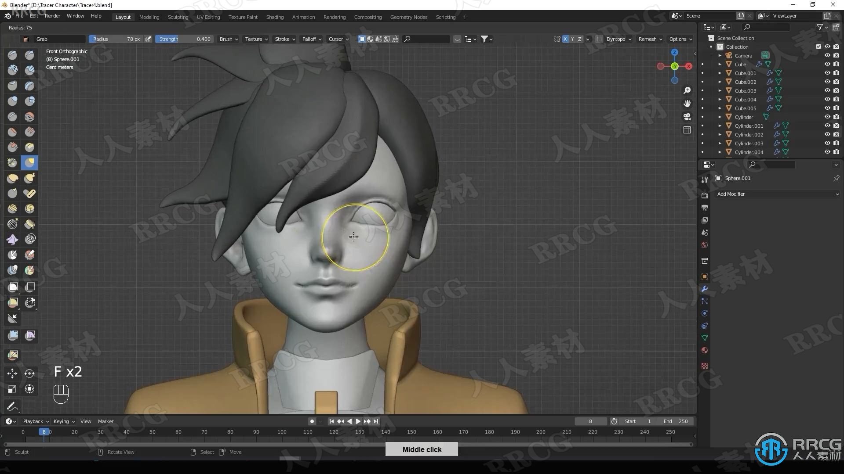Uncheck the Collection exclude checkbox
This screenshot has height=474, width=844.
819,47
